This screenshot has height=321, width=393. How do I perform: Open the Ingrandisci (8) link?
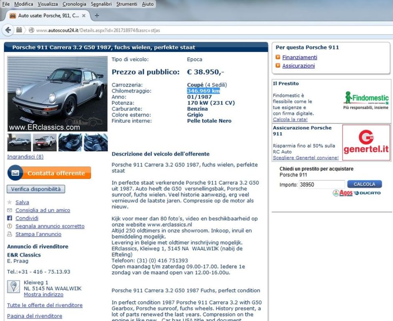25,157
